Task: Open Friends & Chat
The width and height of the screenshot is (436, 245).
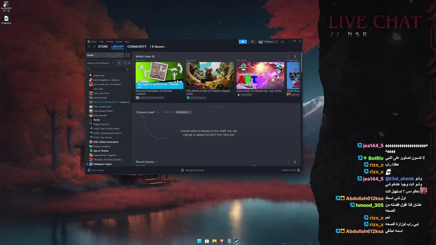Action: tap(291, 170)
